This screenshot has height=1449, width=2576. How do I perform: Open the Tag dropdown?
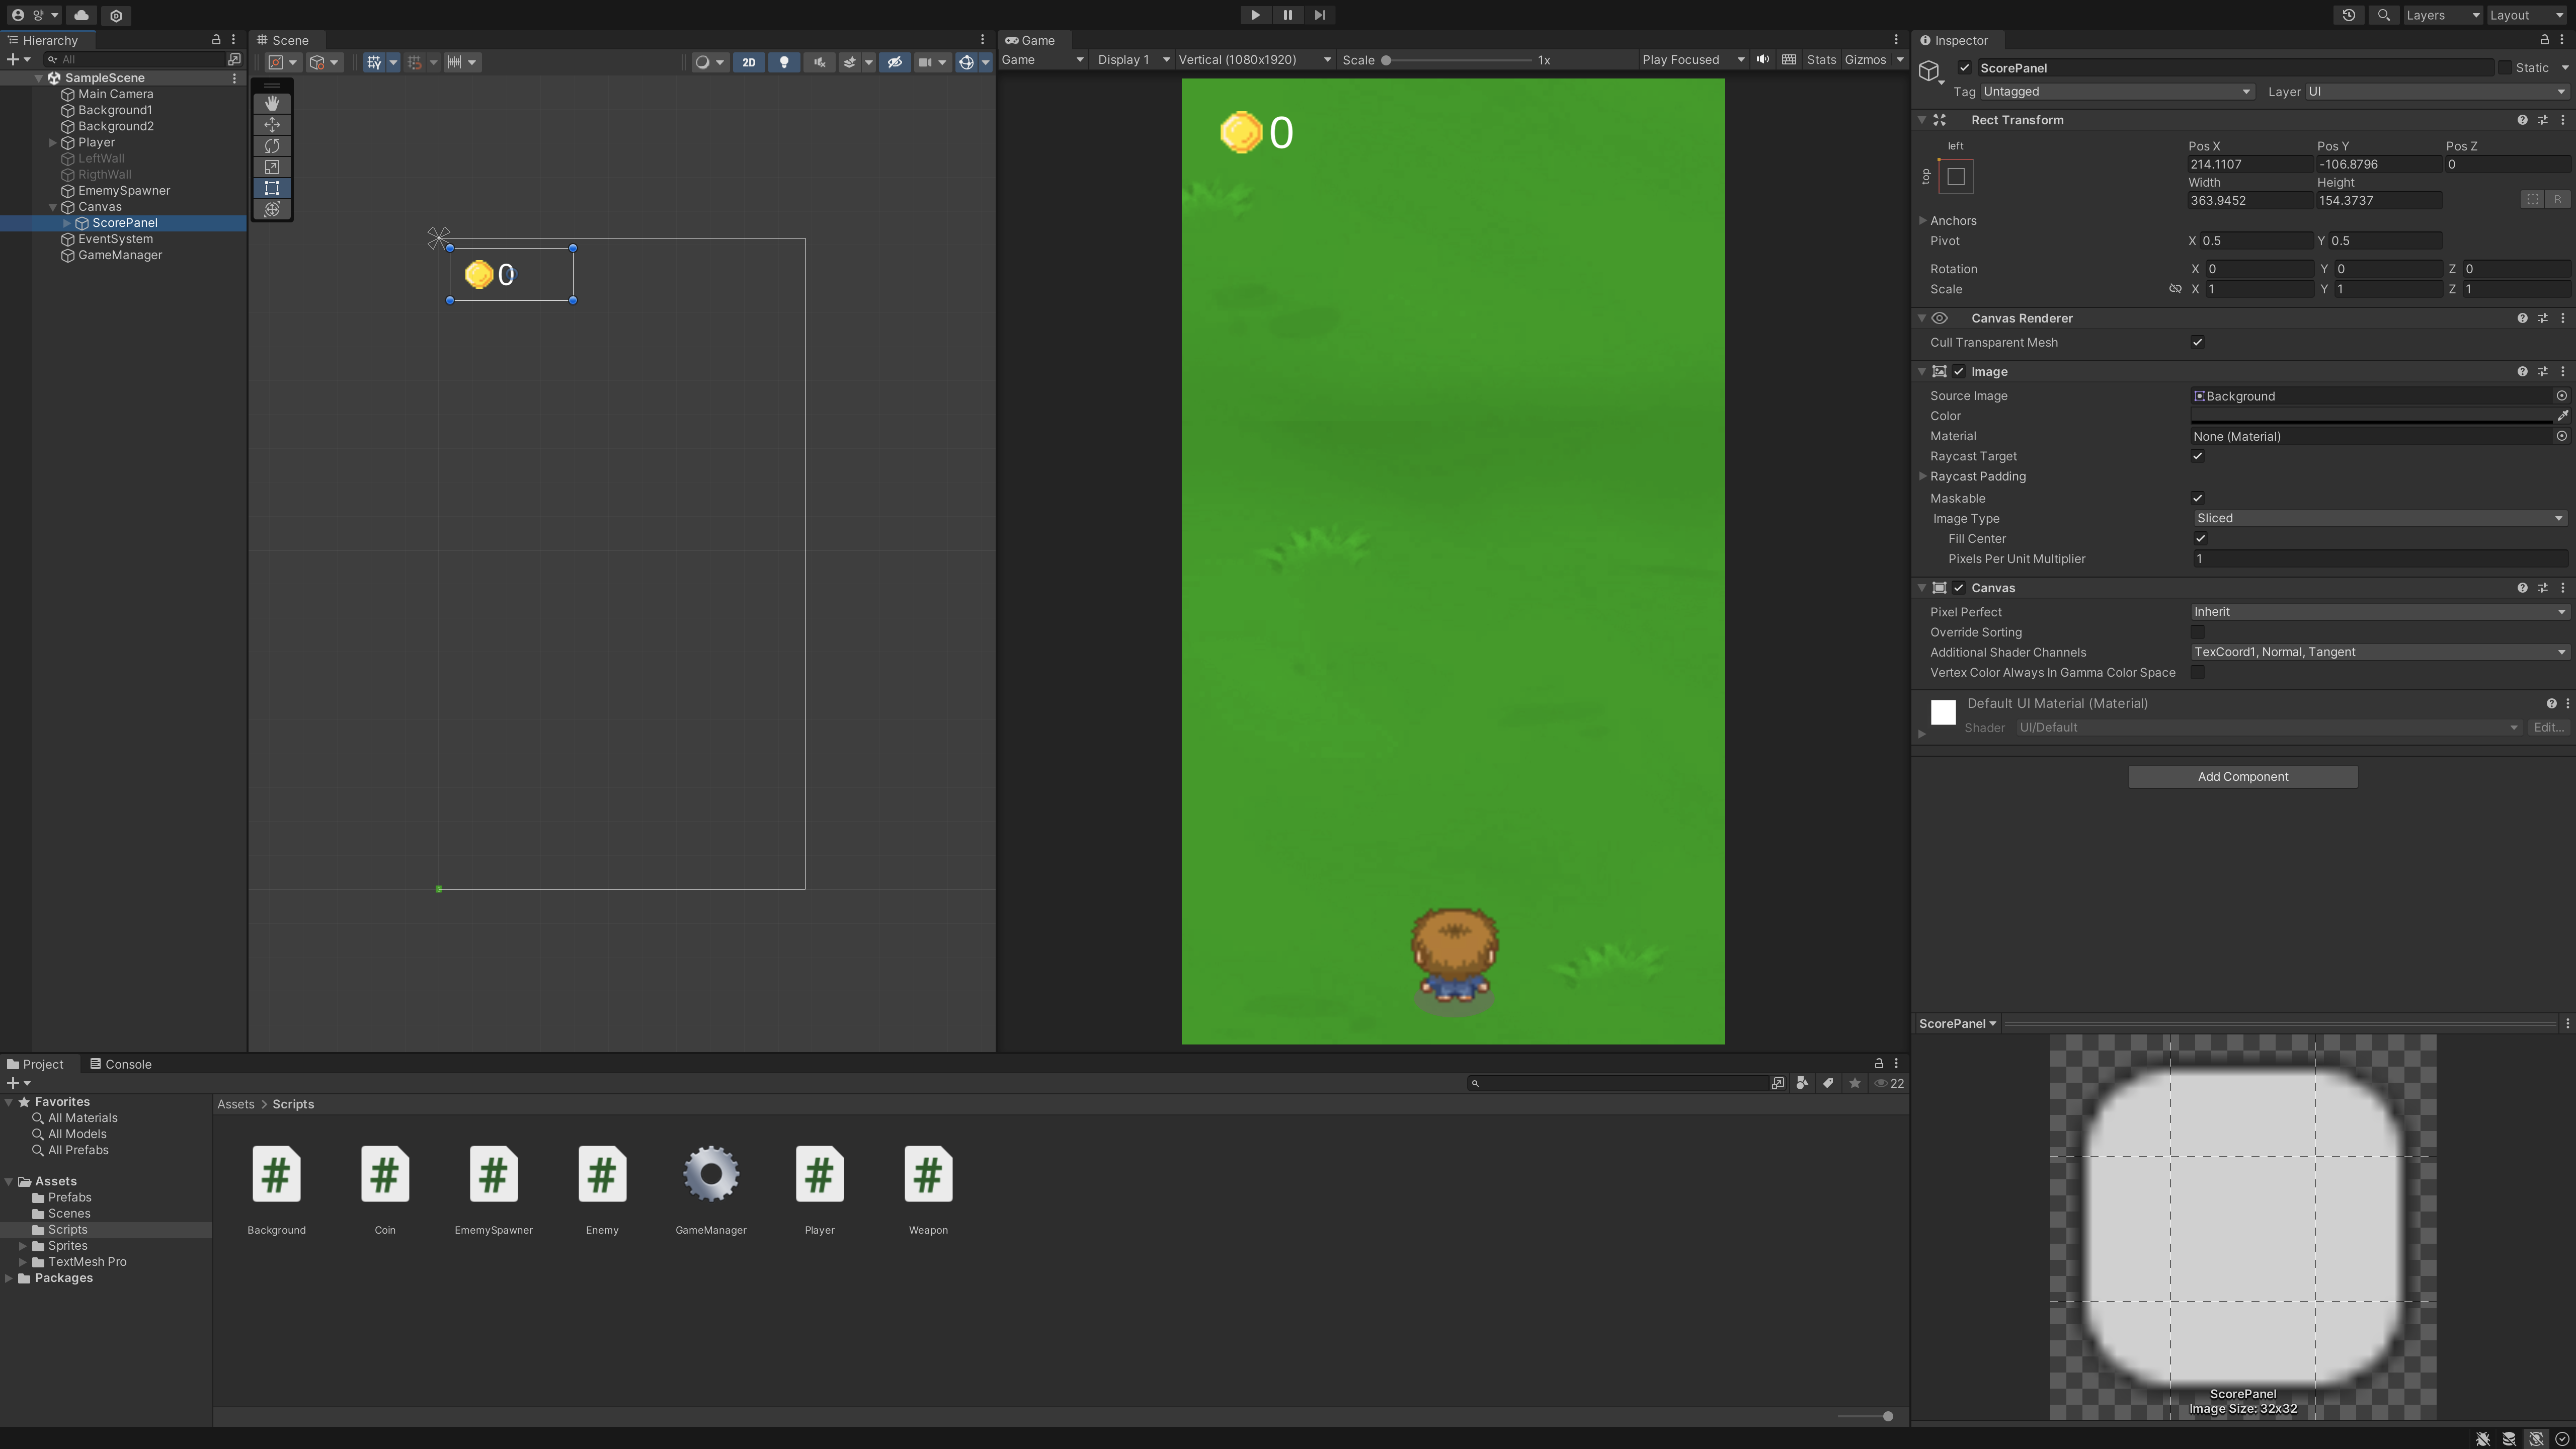click(x=2116, y=91)
